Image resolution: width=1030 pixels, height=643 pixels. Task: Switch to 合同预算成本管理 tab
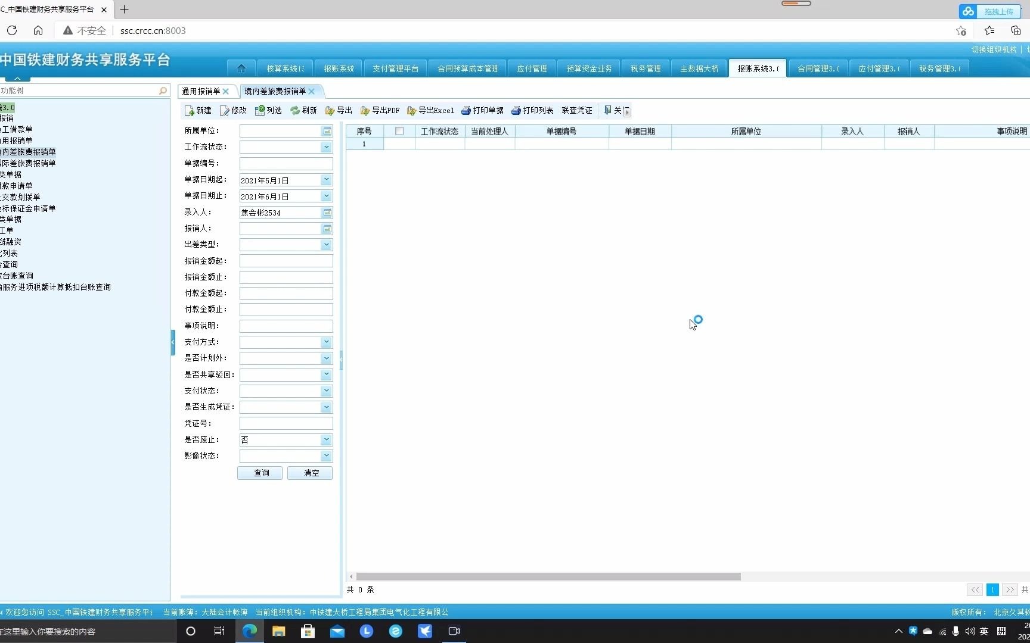click(468, 68)
